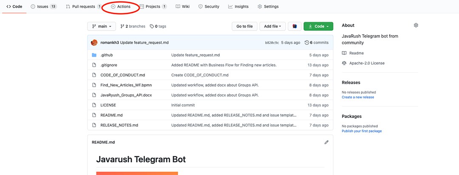Screen dimensions: 459x175
Task: Click file icon next to README.md
Action: click(94, 115)
